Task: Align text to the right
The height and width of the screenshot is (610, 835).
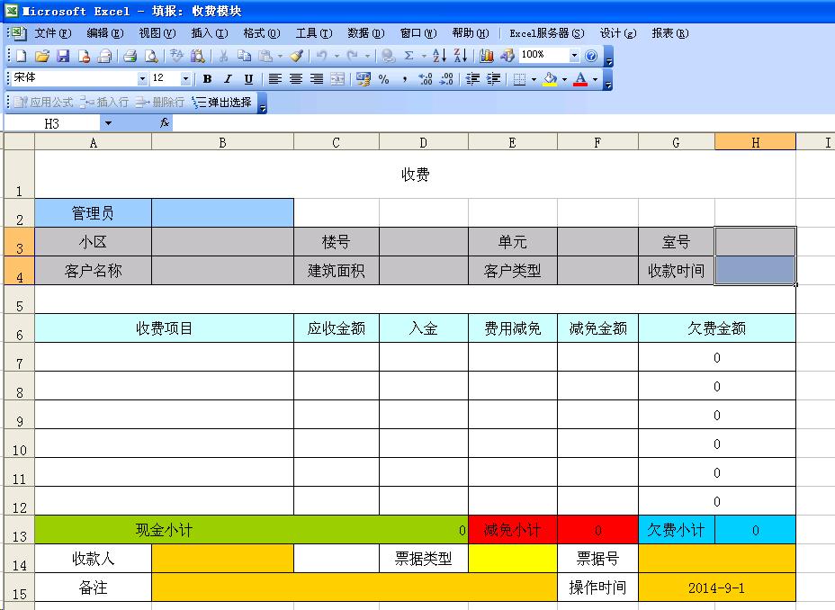Action: point(317,79)
